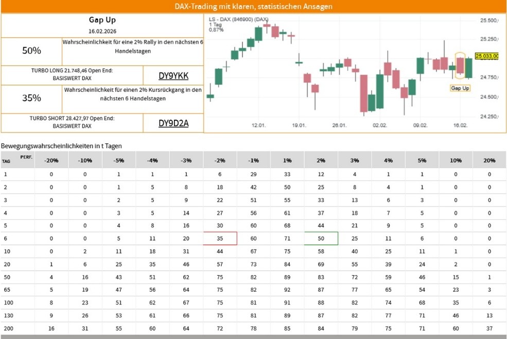The height and width of the screenshot is (339, 507).
Task: Click the orange DAX-Trading header banner
Action: tap(253, 7)
